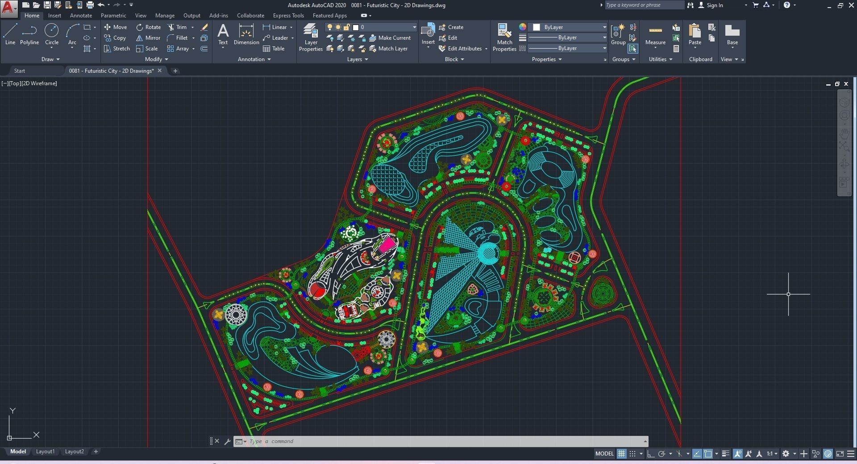Toggle snap mode in status bar
This screenshot has height=464, width=857.
tap(632, 454)
